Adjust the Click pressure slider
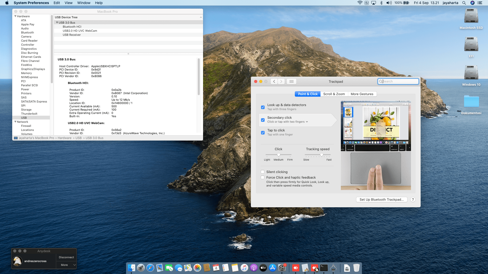The width and height of the screenshot is (488, 274). click(279, 155)
